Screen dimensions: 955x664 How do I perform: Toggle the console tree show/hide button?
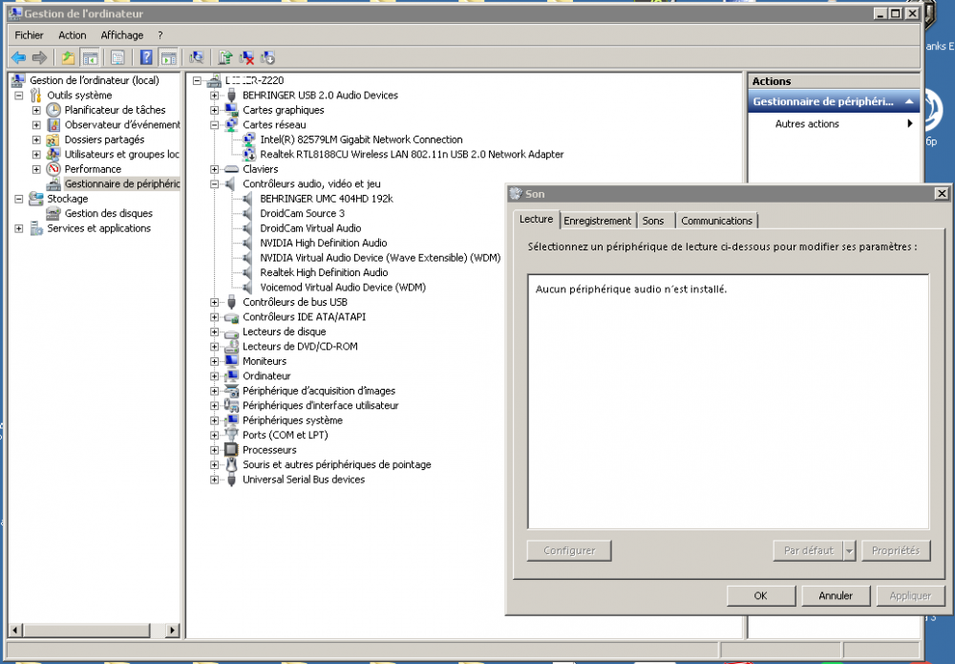coord(91,57)
